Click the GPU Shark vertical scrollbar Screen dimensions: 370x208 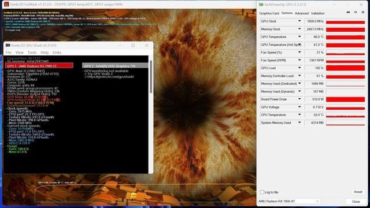tap(151, 77)
